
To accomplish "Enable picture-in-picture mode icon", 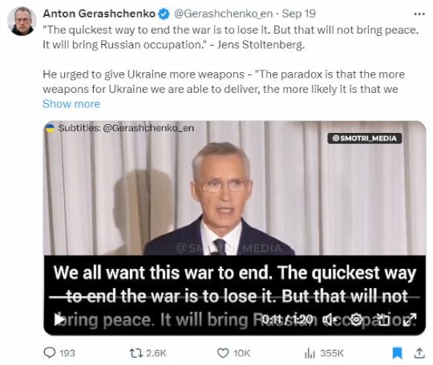I will tap(383, 319).
